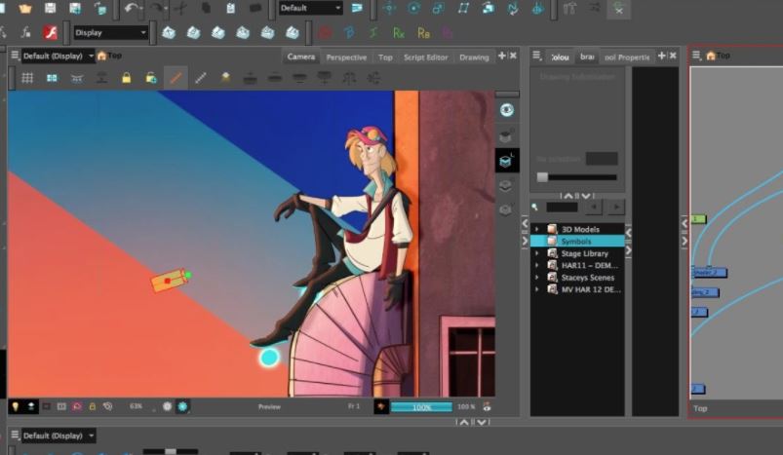The width and height of the screenshot is (783, 455).
Task: Click the Save icon in top toolbar
Action: coord(50,9)
